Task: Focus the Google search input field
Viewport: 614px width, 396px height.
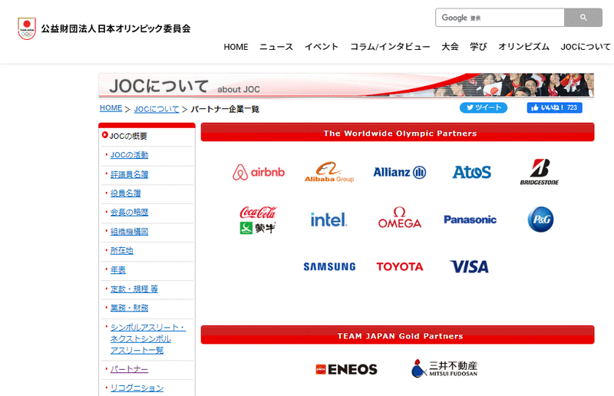Action: click(500, 18)
